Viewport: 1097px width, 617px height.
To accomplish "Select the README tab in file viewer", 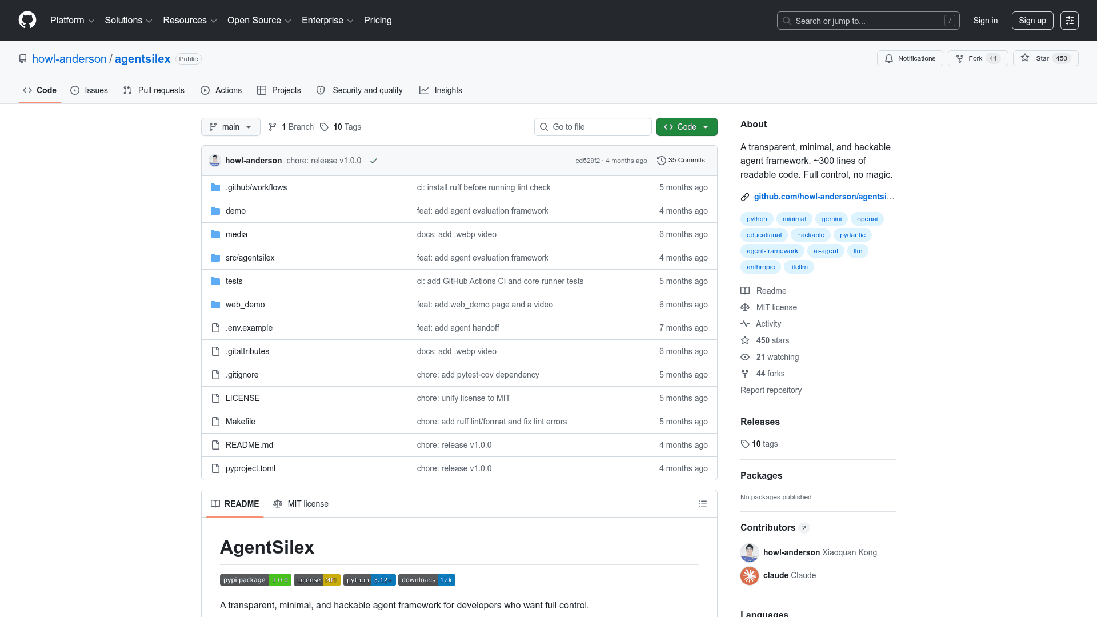I will pos(235,504).
